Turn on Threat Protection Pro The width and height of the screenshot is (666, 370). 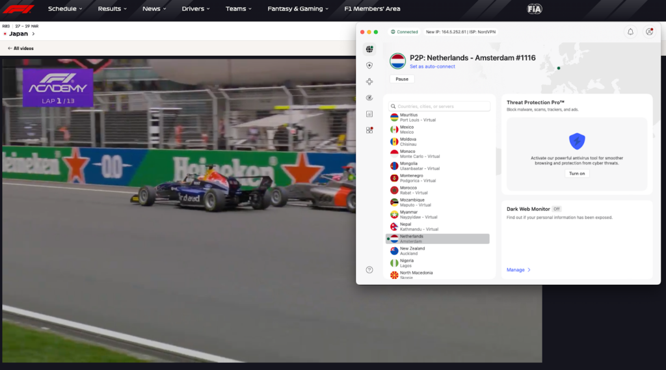577,174
